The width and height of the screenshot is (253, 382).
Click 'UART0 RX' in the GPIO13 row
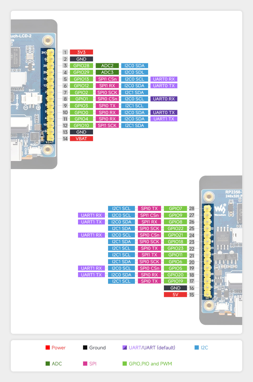tap(164, 79)
